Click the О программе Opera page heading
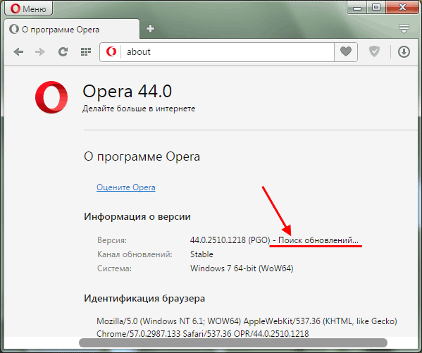The height and width of the screenshot is (353, 422). point(142,156)
